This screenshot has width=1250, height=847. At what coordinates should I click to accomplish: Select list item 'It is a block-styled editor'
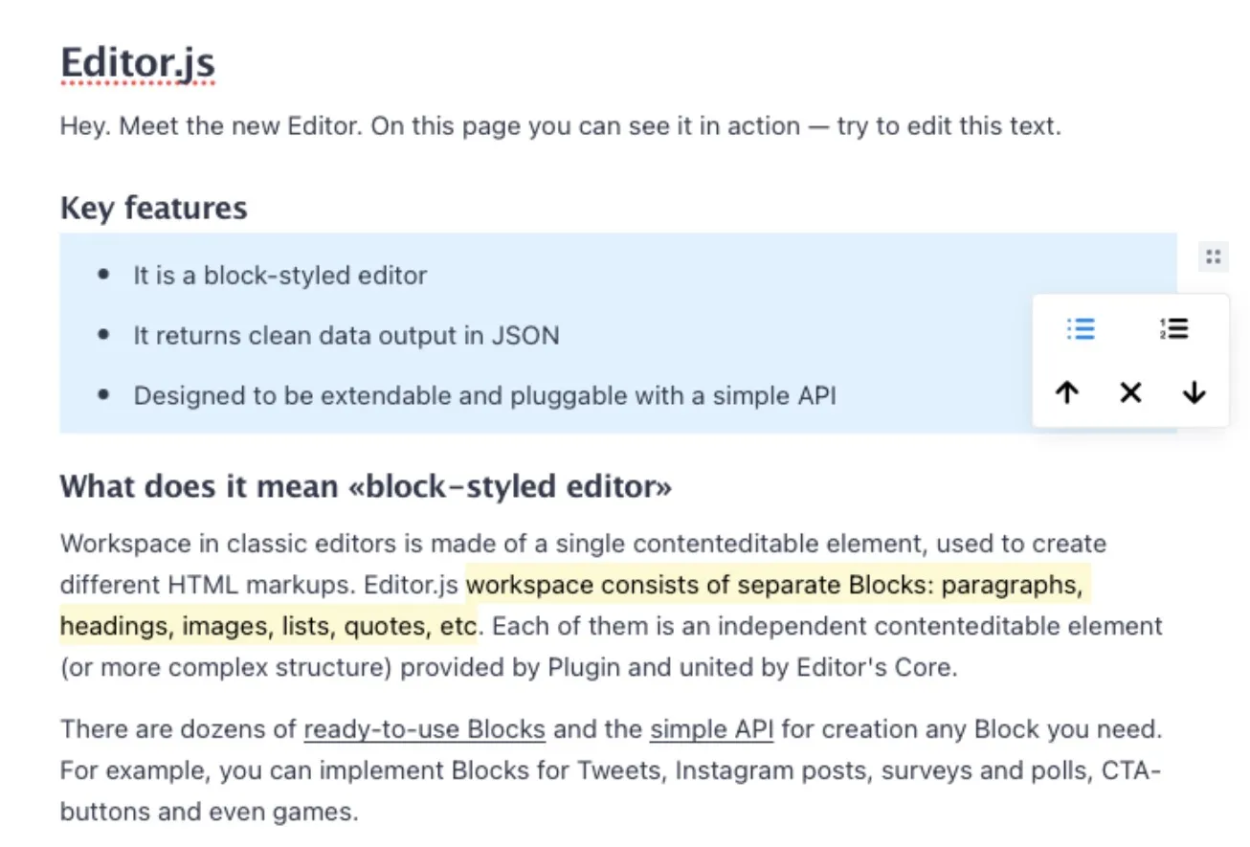(x=280, y=276)
